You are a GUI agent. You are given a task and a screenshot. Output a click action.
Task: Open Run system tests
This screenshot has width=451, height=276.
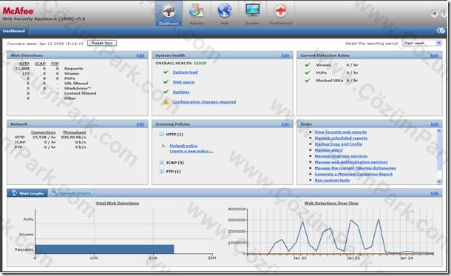[x=332, y=180]
